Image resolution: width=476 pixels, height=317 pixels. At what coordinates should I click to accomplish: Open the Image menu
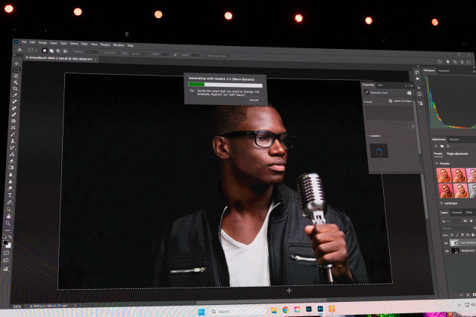(x=42, y=42)
